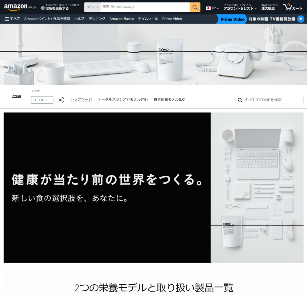Expand アカウント&リスト account menu
The image size is (307, 294).
[x=240, y=7]
